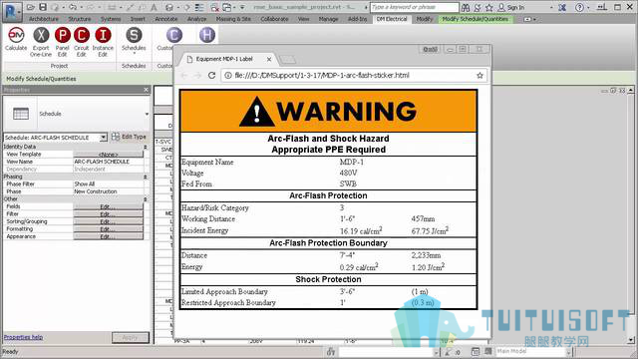This screenshot has height=359, width=638.
Task: Collapse the Identity Data section
Action: pyautogui.click(x=146, y=147)
